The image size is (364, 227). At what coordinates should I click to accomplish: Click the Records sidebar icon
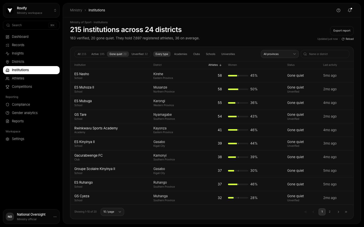point(8,45)
